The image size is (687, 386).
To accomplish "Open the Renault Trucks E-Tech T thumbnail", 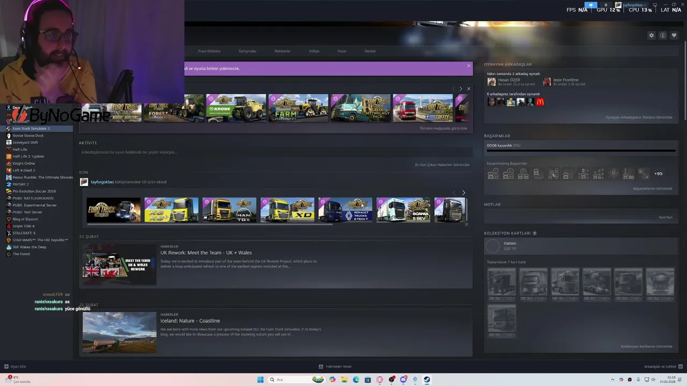I will click(345, 210).
